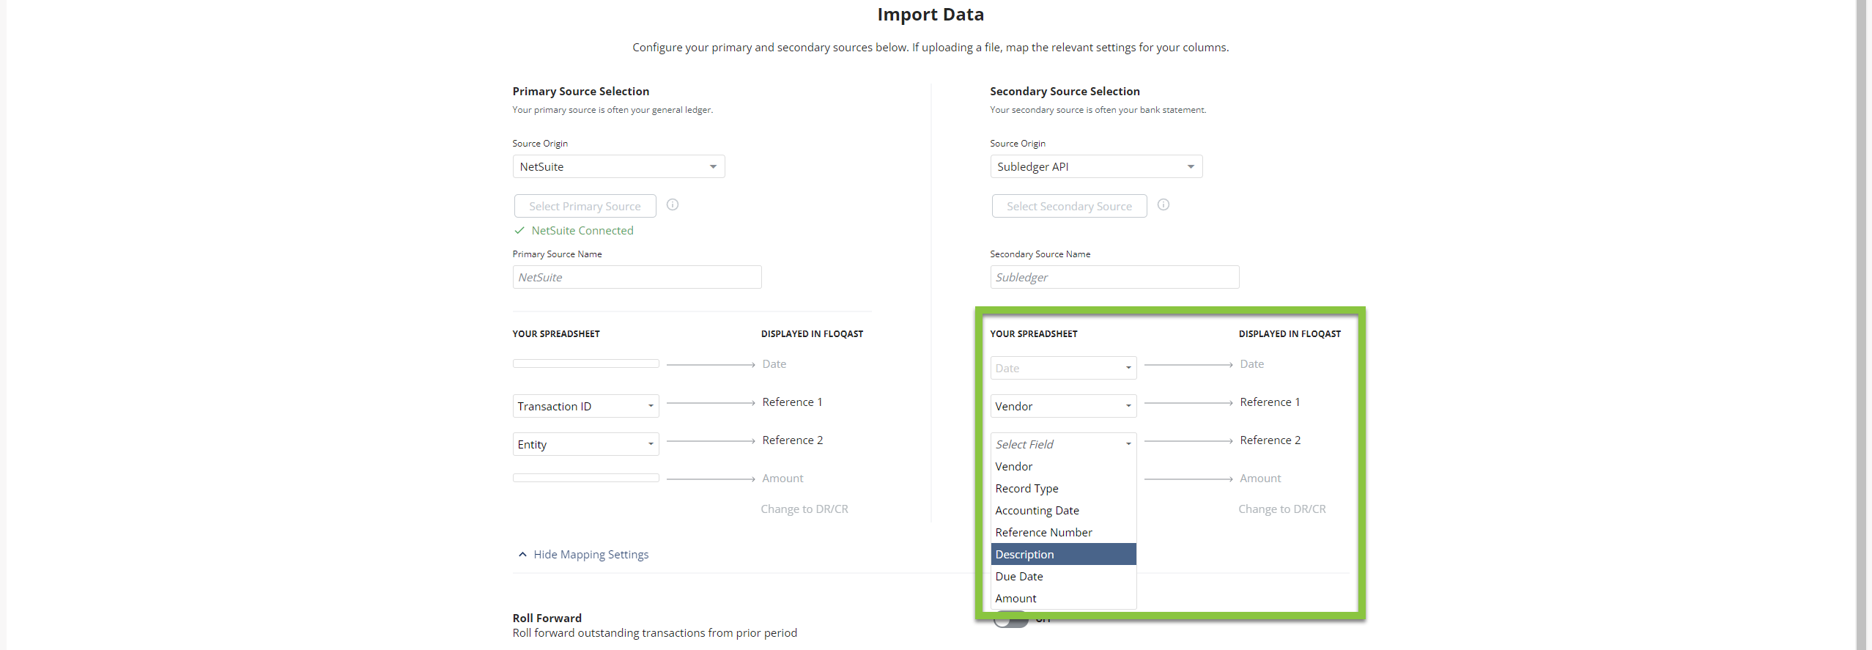Click the Secondary Source Name input field

pos(1114,278)
